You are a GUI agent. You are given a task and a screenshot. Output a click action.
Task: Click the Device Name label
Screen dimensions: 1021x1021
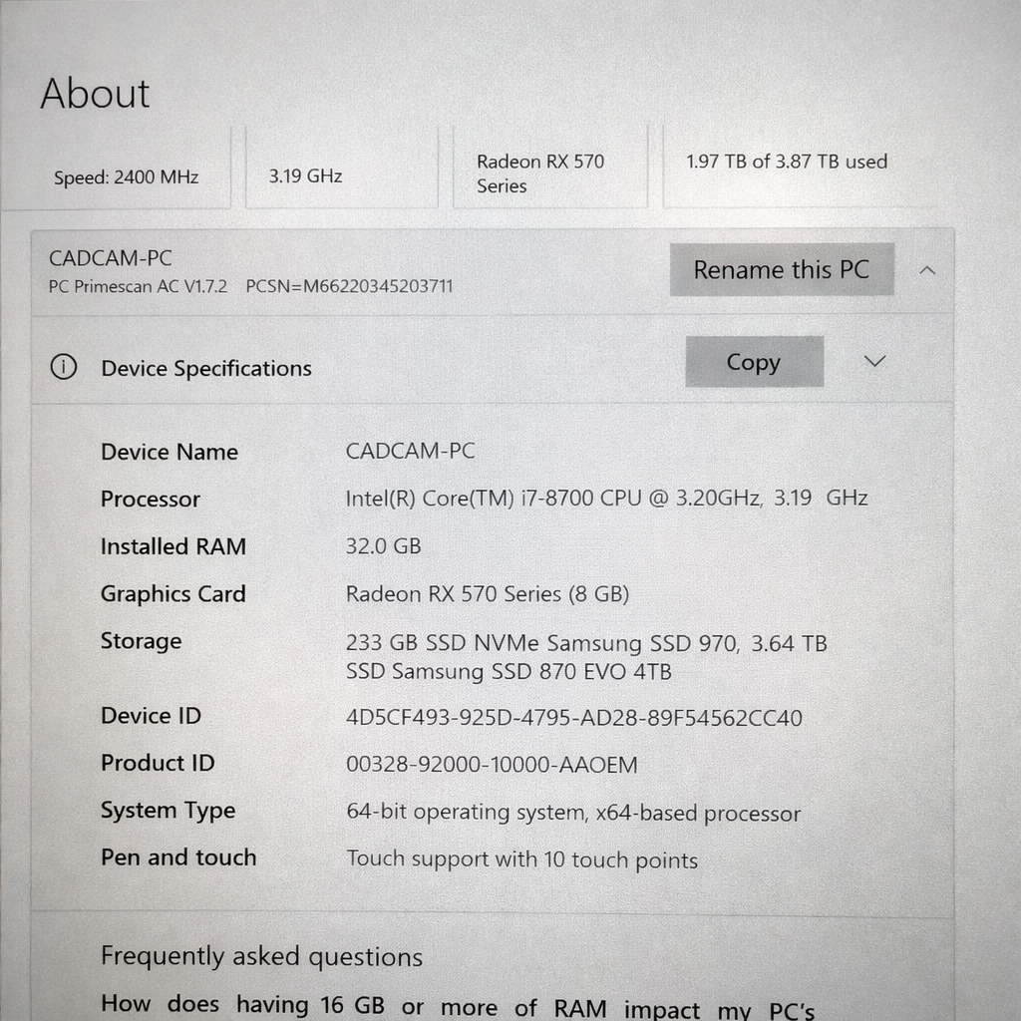(x=170, y=452)
